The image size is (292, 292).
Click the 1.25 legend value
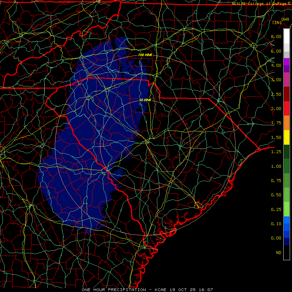pyautogui.click(x=276, y=152)
